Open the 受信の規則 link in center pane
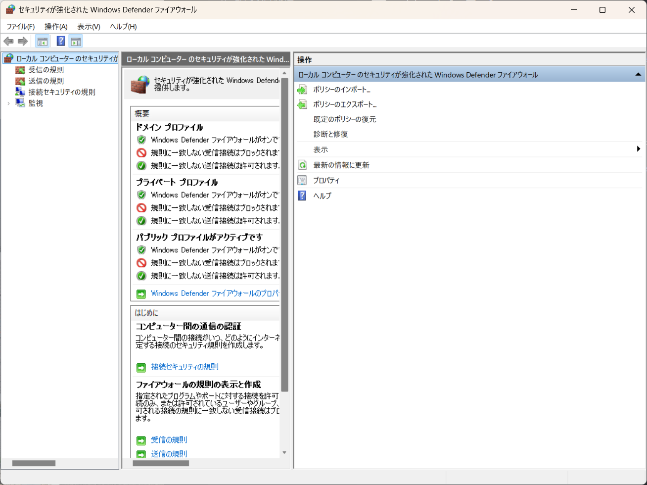 (169, 439)
